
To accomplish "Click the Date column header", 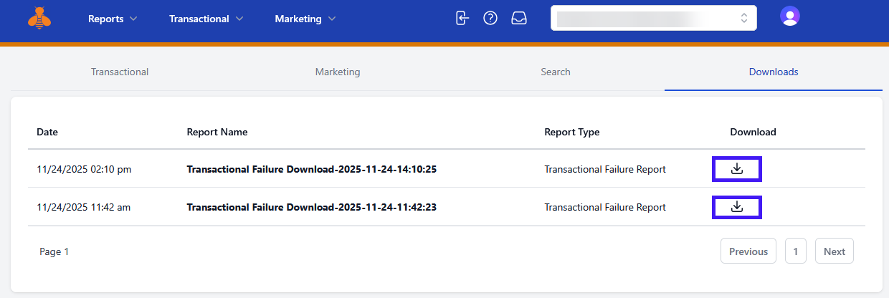I will click(x=47, y=132).
